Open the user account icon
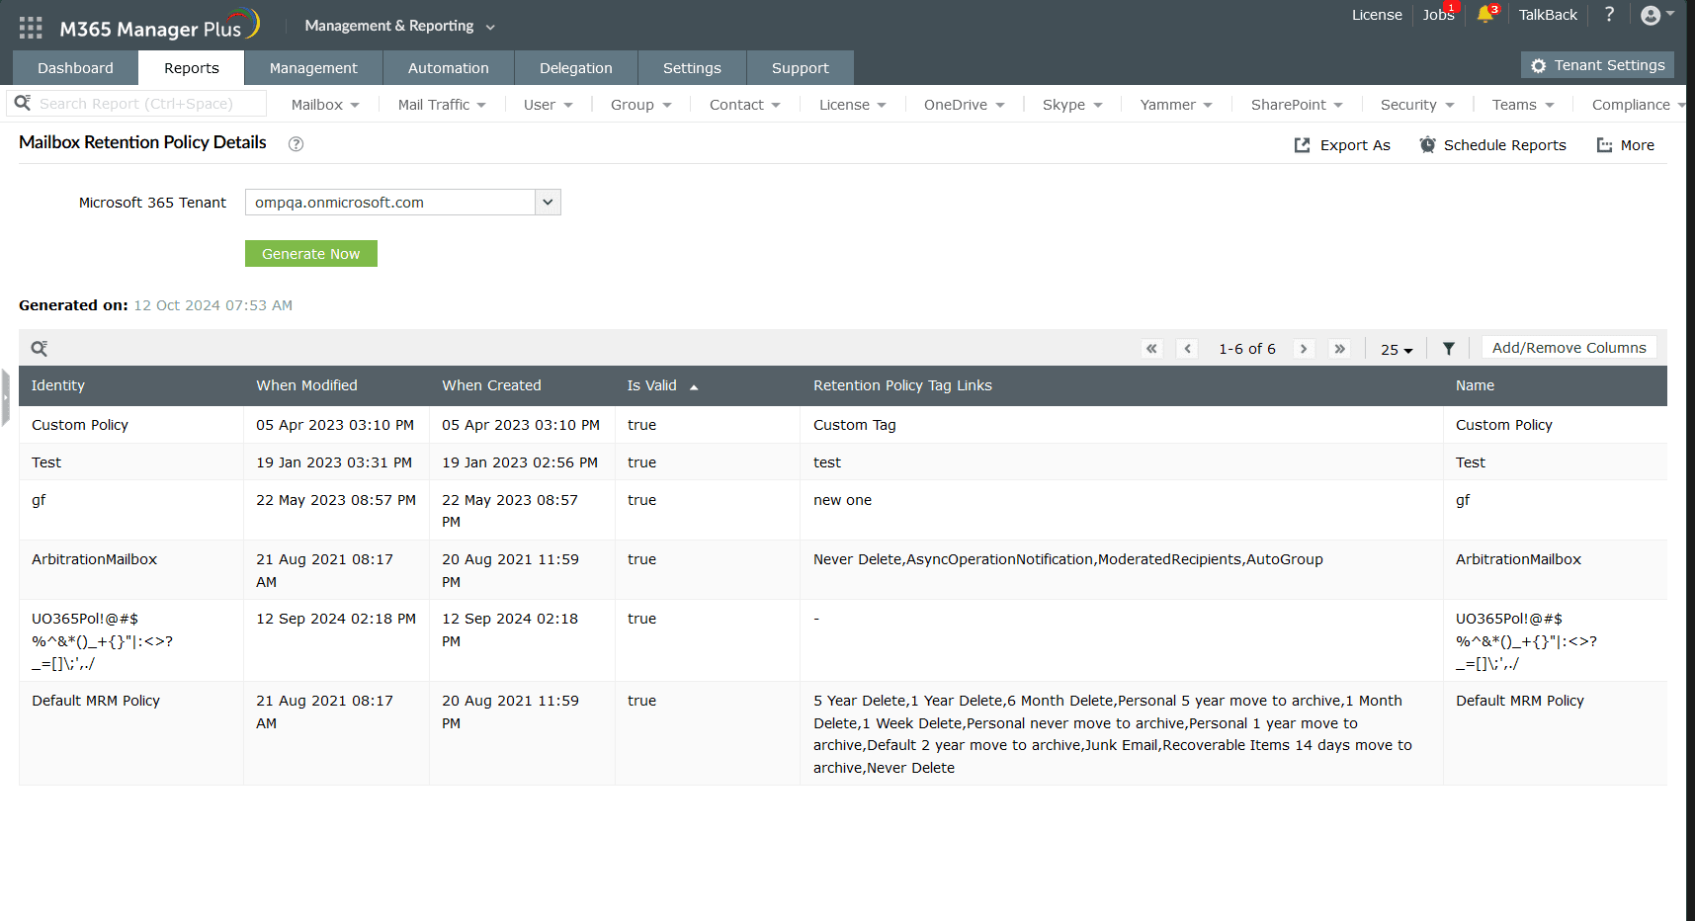The image size is (1695, 921). 1652,15
